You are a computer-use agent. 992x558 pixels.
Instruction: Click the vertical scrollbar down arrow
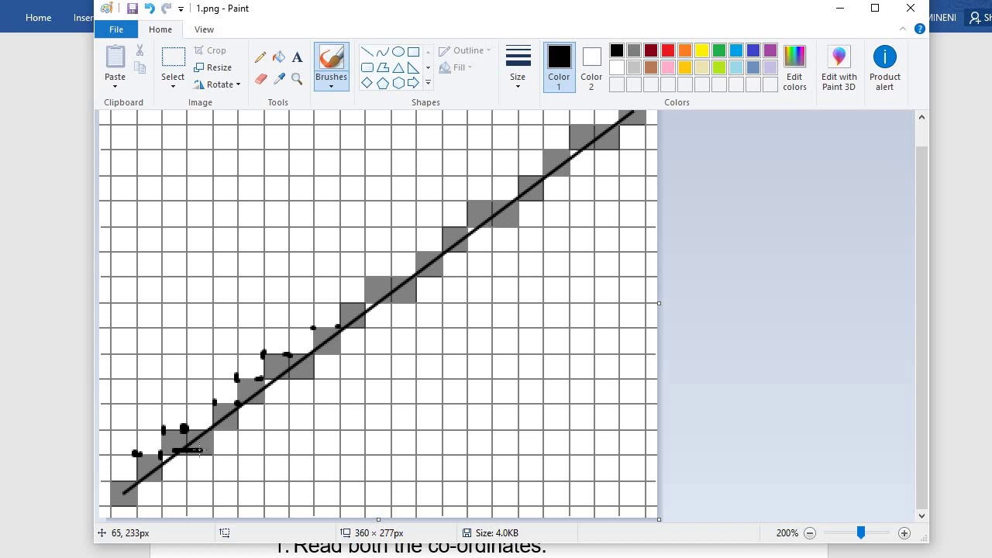tap(921, 515)
